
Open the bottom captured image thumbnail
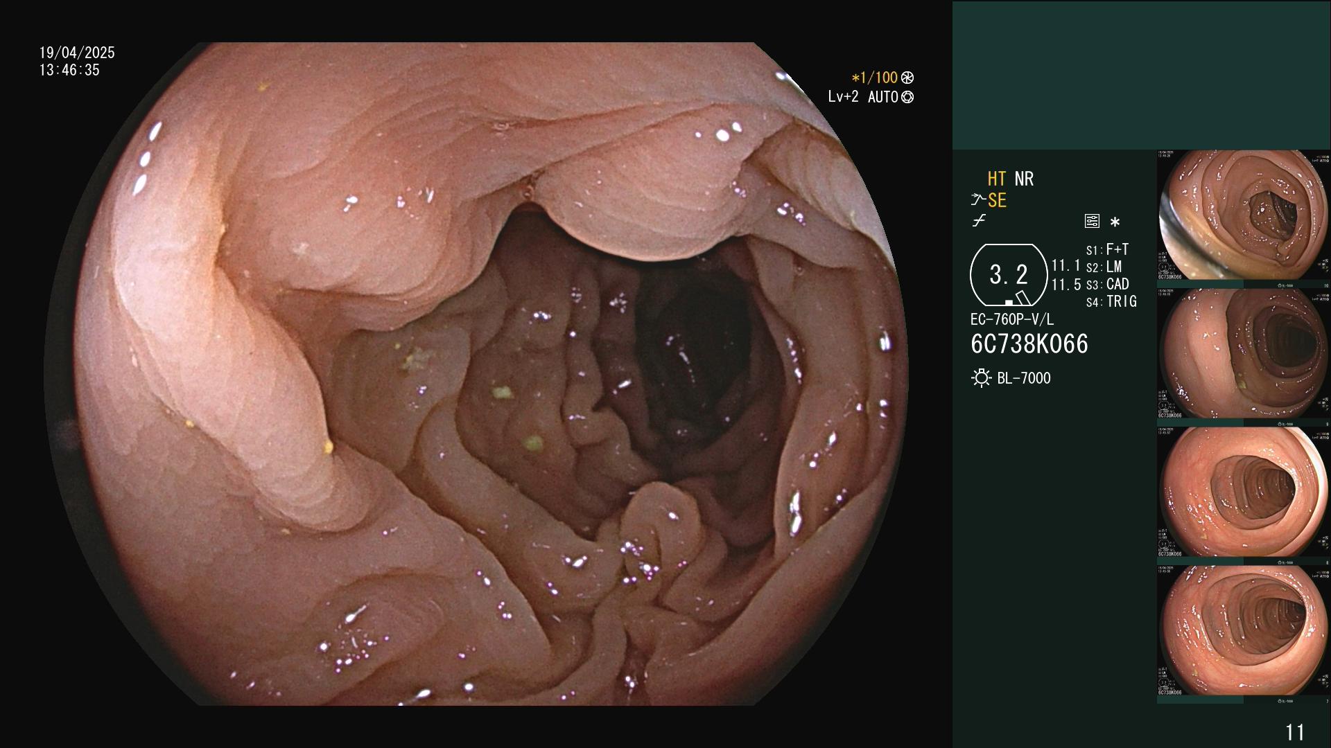coord(1244,631)
